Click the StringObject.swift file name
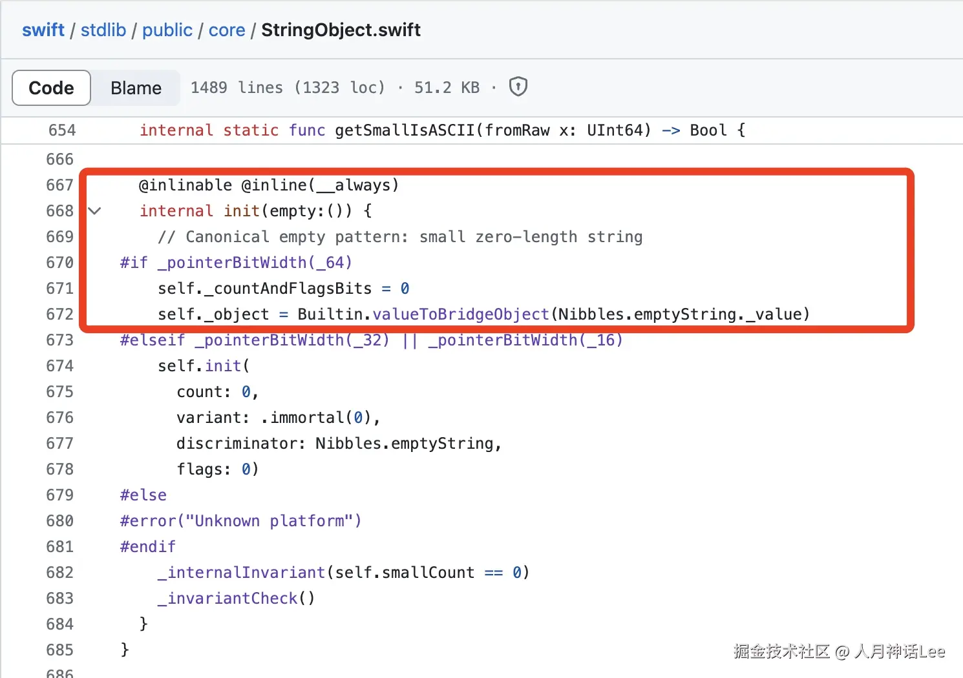This screenshot has width=963, height=678. pos(341,30)
